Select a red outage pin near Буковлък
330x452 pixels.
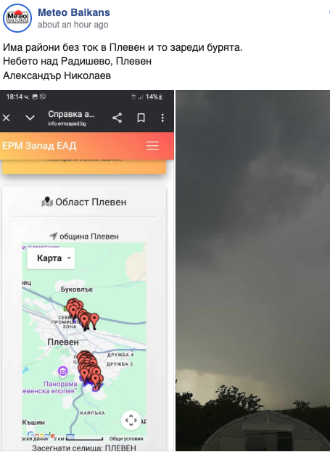(x=94, y=321)
